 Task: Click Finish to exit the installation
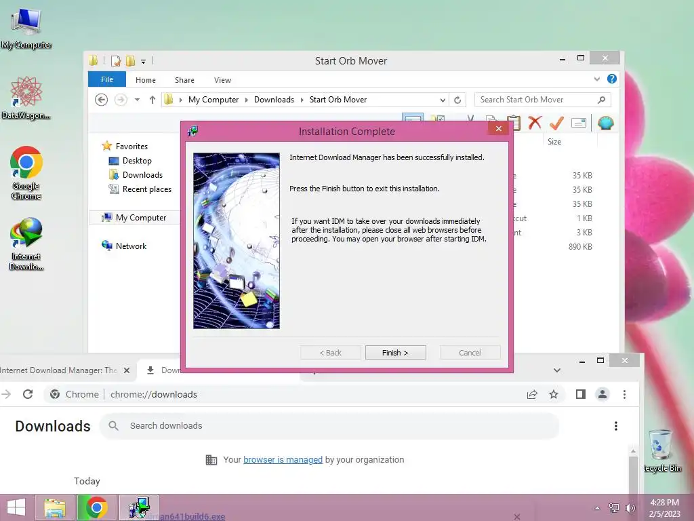coord(395,353)
